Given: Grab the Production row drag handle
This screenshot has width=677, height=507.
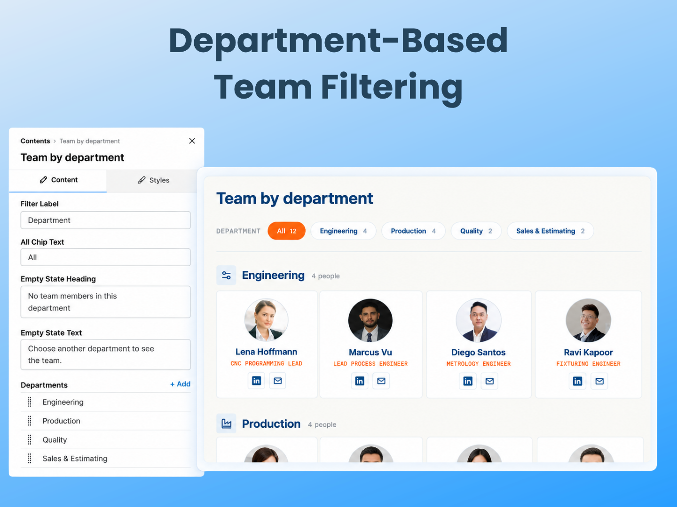Looking at the screenshot, I should [x=30, y=421].
